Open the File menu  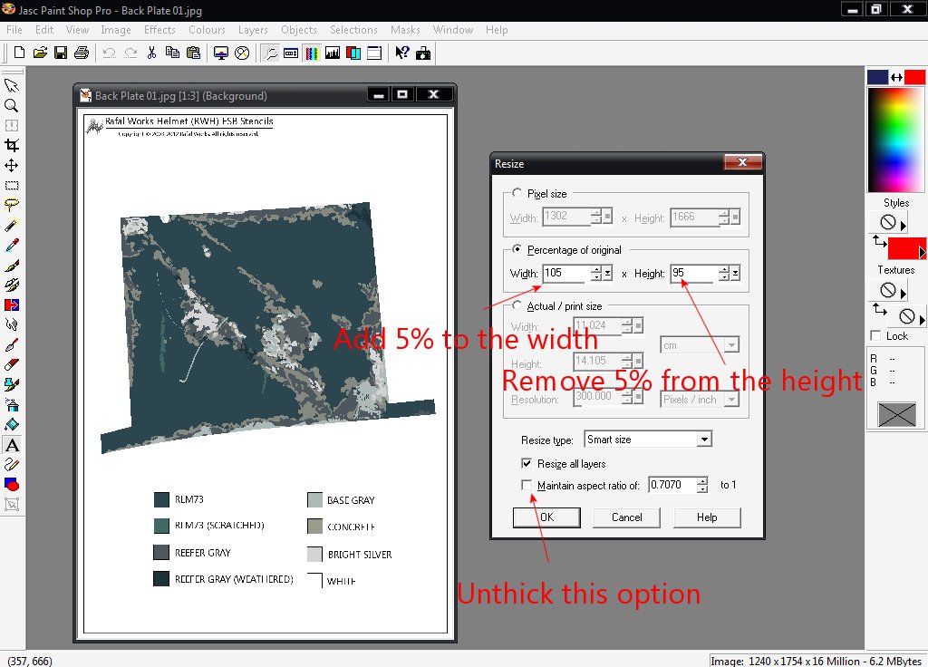tap(14, 30)
